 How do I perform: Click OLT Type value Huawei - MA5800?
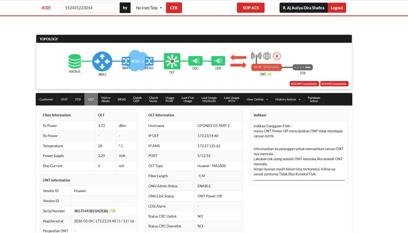tap(212, 166)
